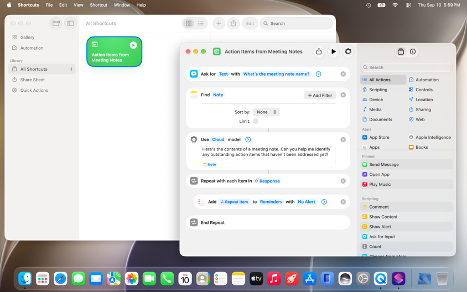This screenshot has height=292, width=467.
Task: Remove the Ask for Text action
Action: 343,74
